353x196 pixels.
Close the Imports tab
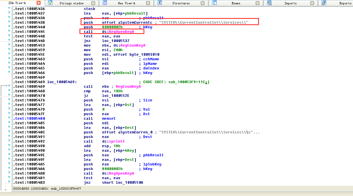[x=312, y=3]
